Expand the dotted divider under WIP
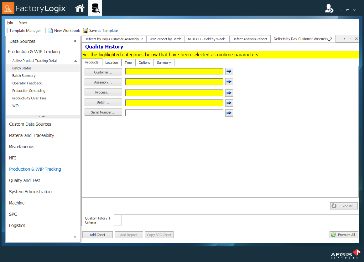 click(x=43, y=116)
